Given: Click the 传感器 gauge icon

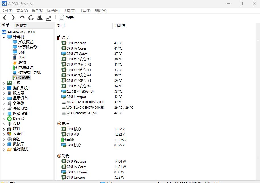Looking at the screenshot, I should (x=15, y=78).
